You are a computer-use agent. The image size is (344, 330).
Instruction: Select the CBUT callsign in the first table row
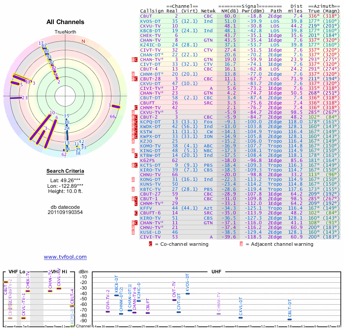(146, 16)
